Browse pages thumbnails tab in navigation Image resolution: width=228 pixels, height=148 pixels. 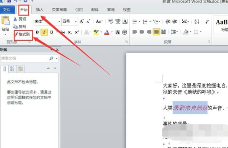pyautogui.click(x=12, y=69)
